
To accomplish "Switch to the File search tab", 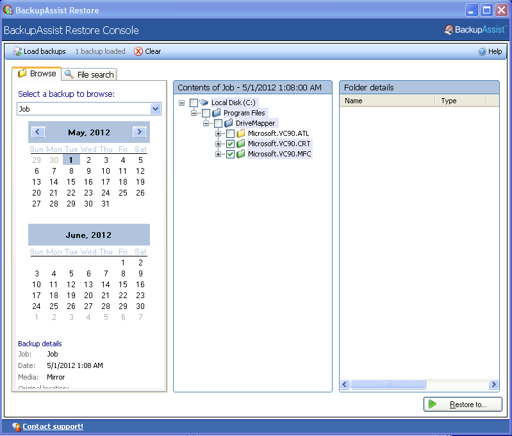I will [89, 74].
